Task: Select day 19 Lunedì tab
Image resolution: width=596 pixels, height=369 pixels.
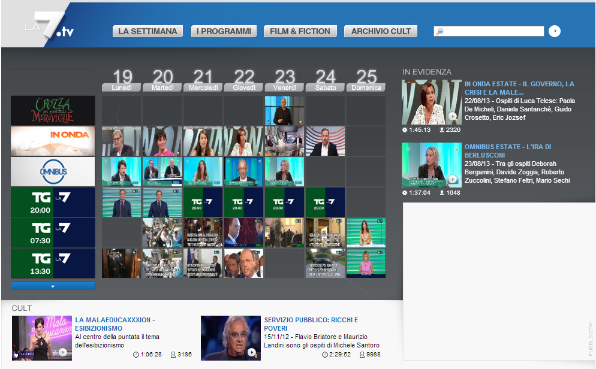Action: (x=122, y=80)
